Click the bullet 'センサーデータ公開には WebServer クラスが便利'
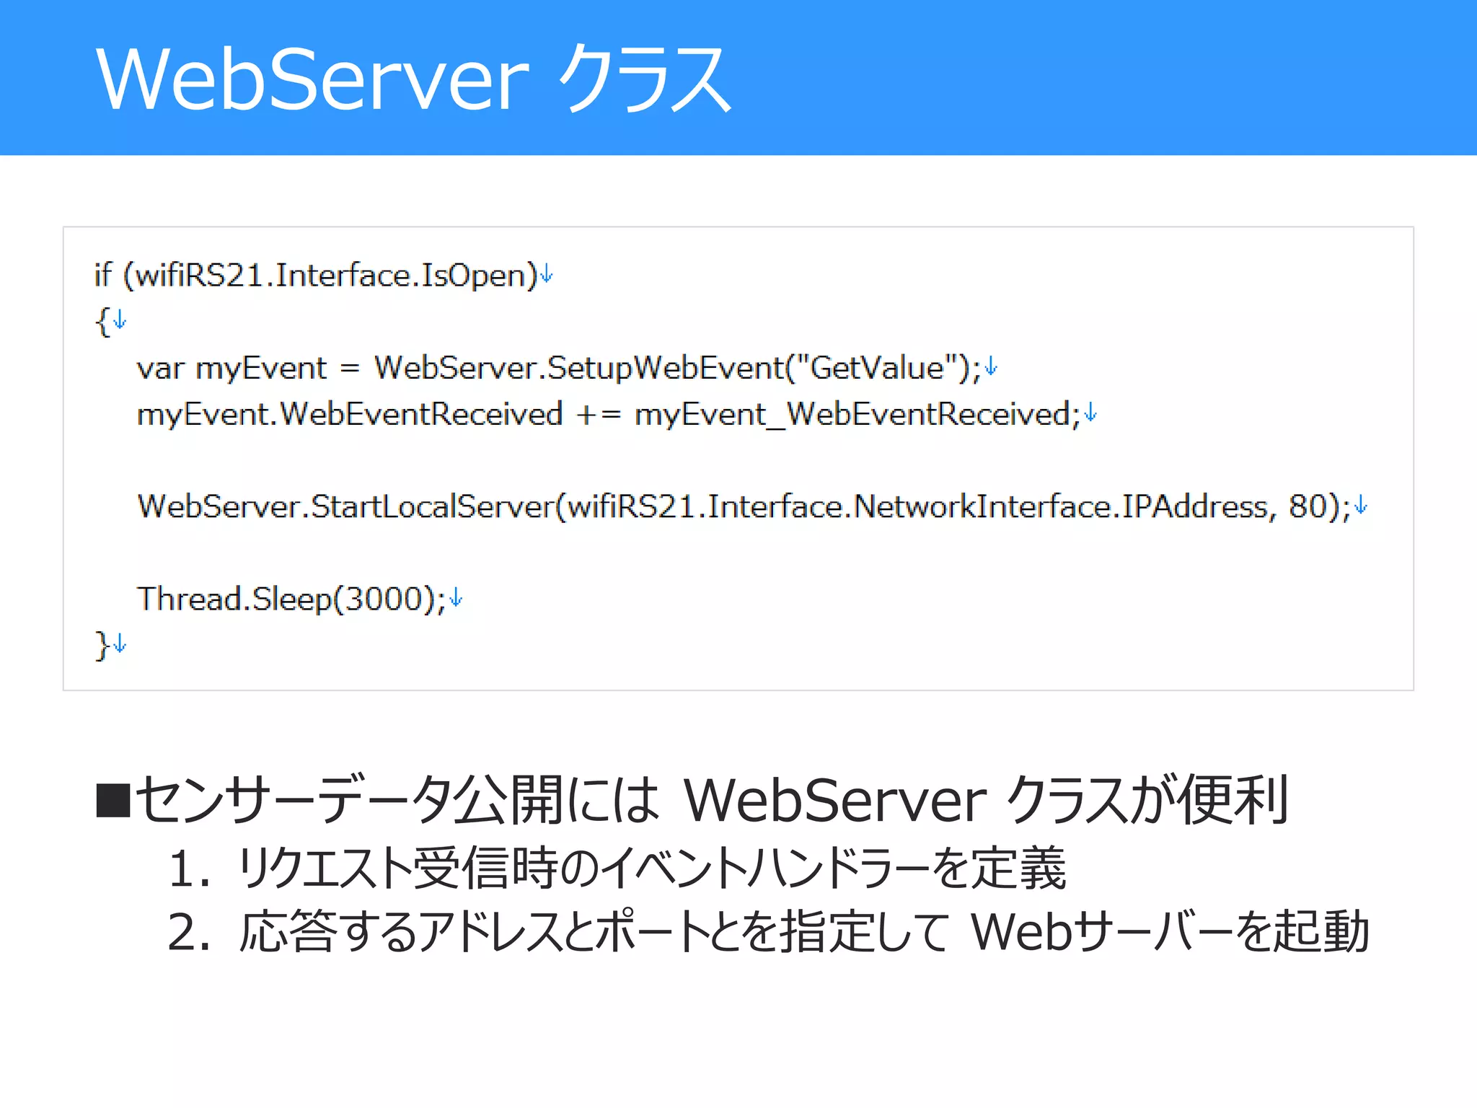 (x=692, y=799)
